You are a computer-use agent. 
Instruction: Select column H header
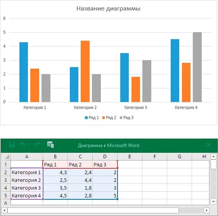point(201,157)
